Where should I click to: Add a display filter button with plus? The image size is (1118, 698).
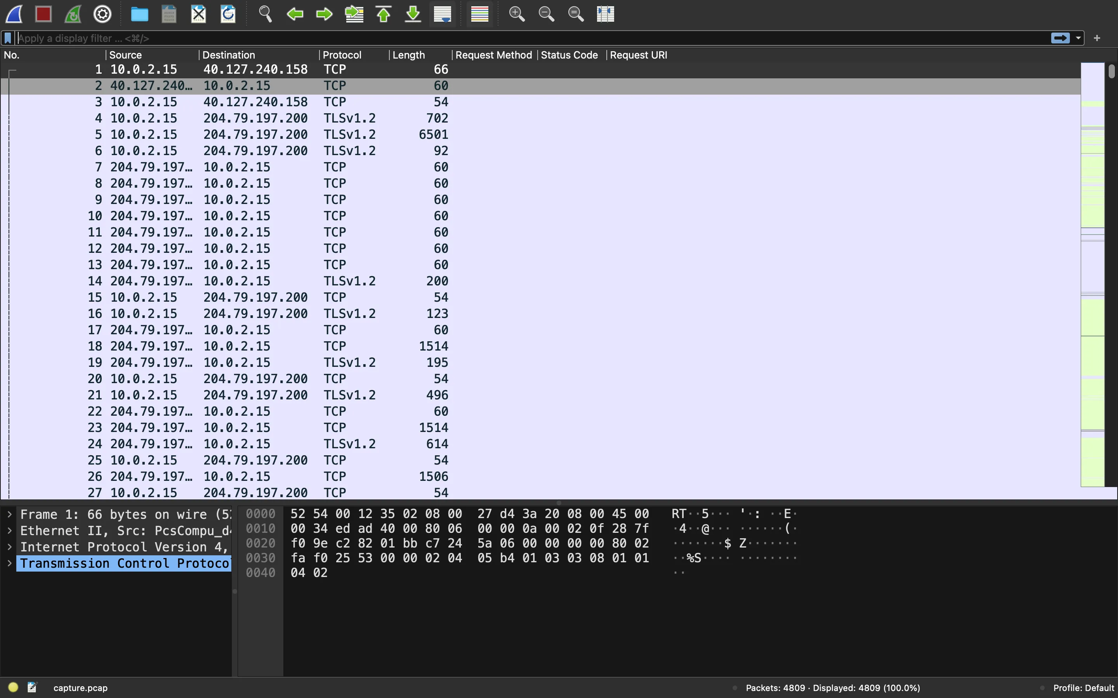point(1097,38)
